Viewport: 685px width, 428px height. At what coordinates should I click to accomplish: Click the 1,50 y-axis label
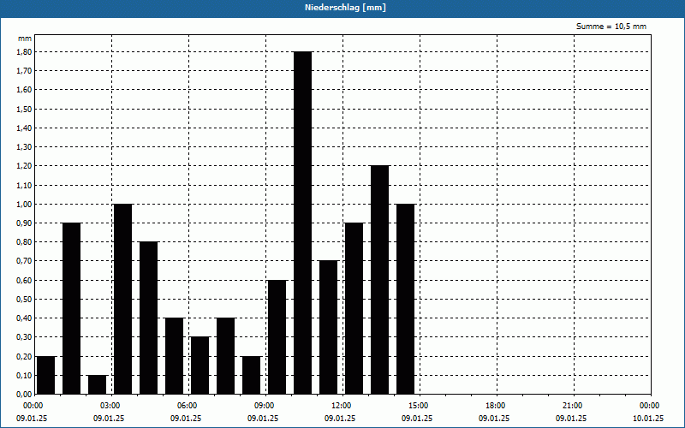(x=24, y=109)
